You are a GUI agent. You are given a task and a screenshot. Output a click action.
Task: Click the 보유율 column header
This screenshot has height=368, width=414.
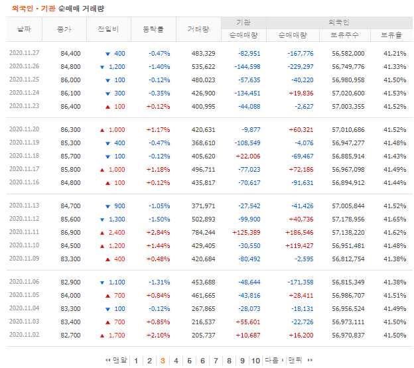tap(391, 35)
